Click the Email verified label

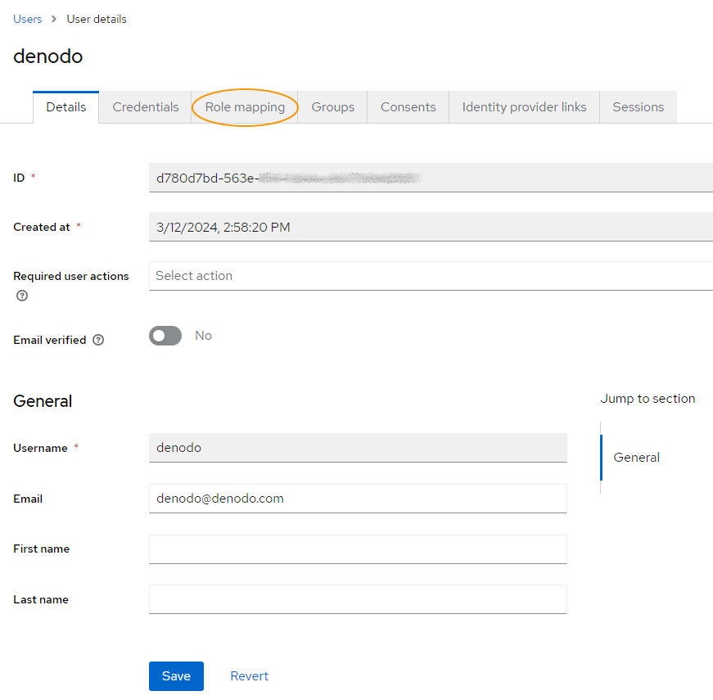coord(50,340)
